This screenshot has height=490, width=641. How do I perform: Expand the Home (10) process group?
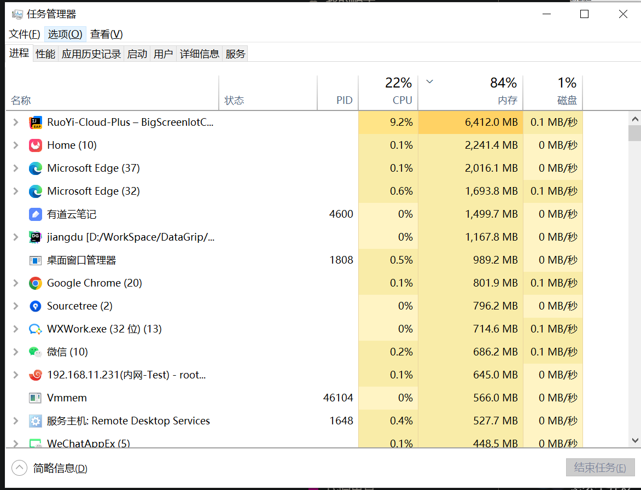[15, 145]
